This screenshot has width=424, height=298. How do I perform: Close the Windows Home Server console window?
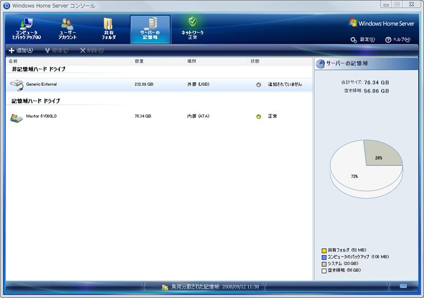click(x=411, y=4)
